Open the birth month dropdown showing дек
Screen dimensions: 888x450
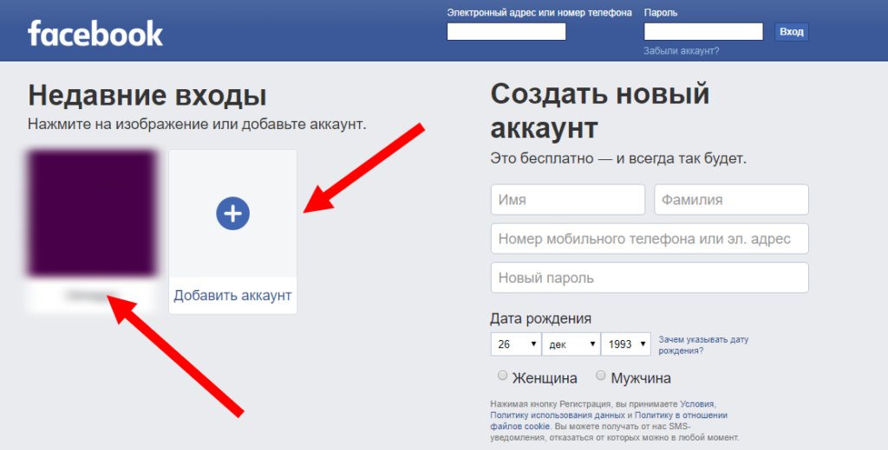tap(571, 344)
